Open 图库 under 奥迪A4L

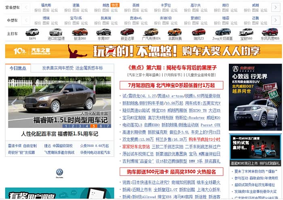(x=136, y=23)
